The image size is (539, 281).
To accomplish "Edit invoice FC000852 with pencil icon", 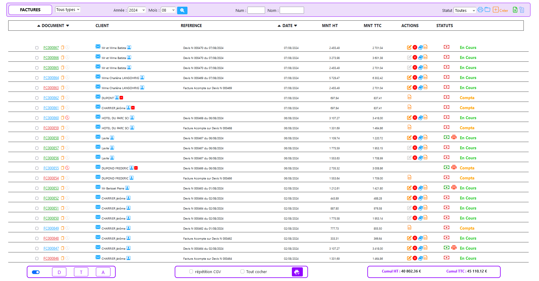I will [409, 198].
